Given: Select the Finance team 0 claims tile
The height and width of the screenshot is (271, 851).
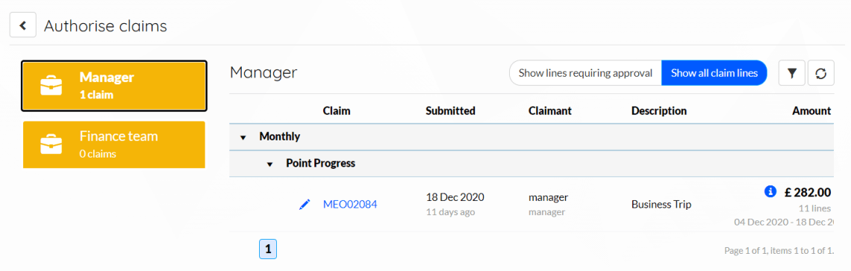Looking at the screenshot, I should (114, 145).
